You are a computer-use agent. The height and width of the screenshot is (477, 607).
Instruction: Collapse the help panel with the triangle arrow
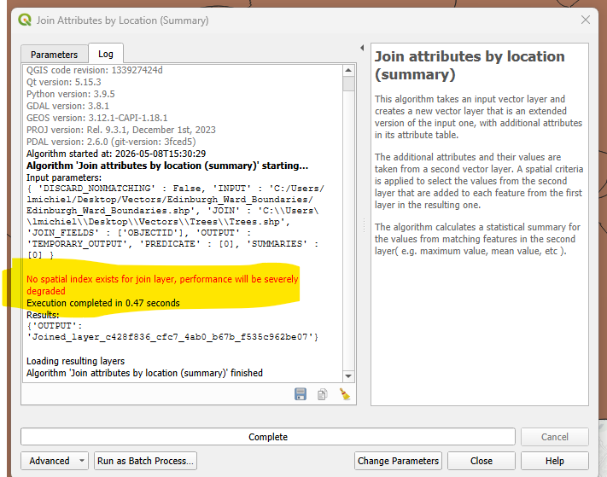(362, 48)
